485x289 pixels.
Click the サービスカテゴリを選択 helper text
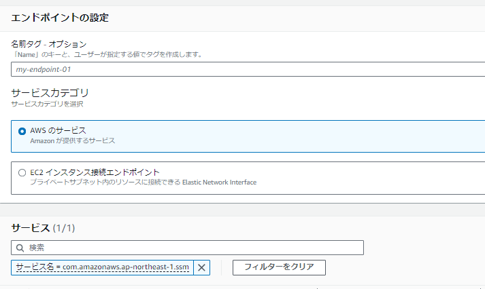(x=48, y=104)
